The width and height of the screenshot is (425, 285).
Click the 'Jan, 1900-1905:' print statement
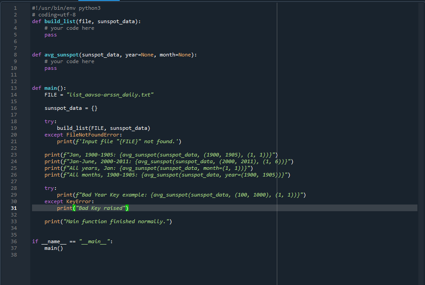coord(161,155)
